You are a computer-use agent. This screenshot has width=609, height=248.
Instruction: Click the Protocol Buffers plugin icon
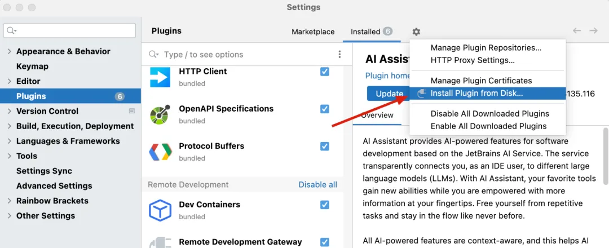coord(160,152)
